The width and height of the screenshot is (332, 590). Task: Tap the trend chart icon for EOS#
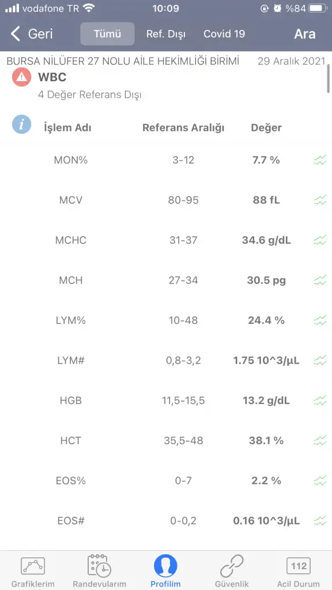point(320,521)
